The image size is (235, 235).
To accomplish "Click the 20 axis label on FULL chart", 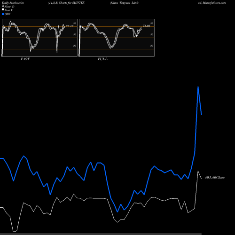I will 152,46.
